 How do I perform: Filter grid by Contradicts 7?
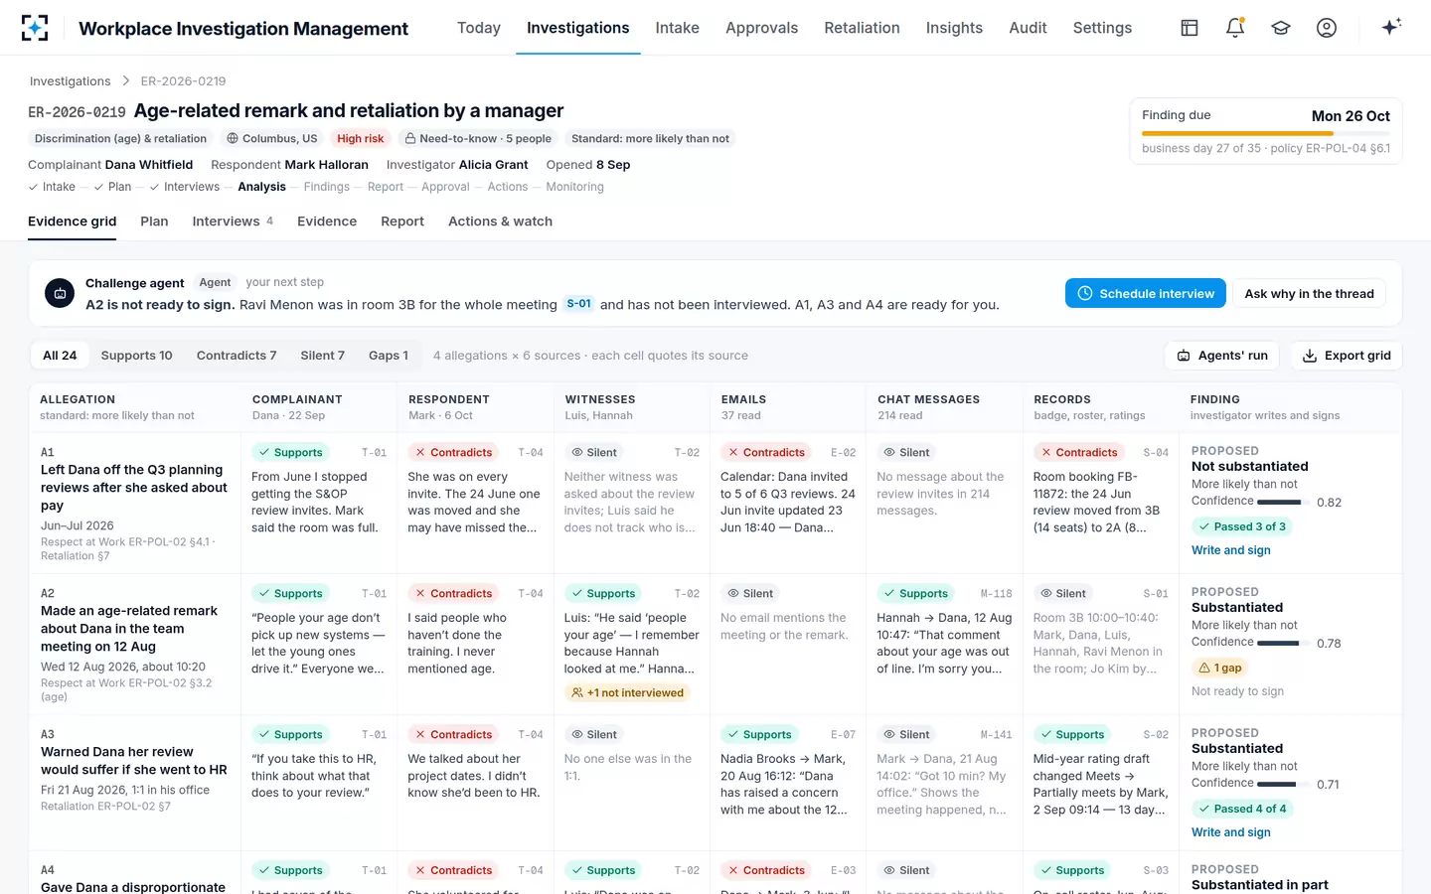(237, 356)
